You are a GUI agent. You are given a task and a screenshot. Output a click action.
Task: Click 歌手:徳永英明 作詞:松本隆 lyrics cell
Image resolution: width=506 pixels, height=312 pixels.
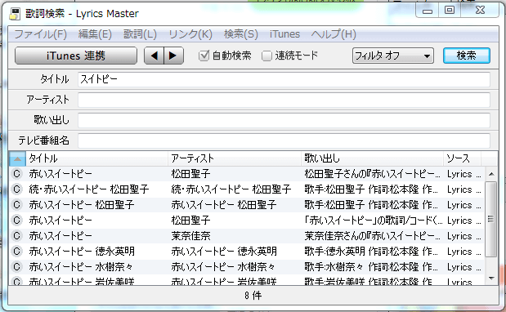point(371,252)
